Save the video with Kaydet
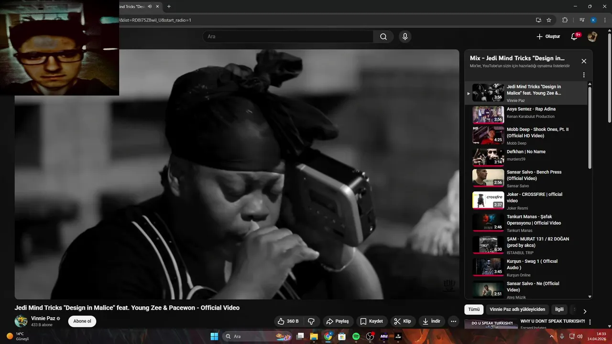This screenshot has height=344, width=612. 372,322
